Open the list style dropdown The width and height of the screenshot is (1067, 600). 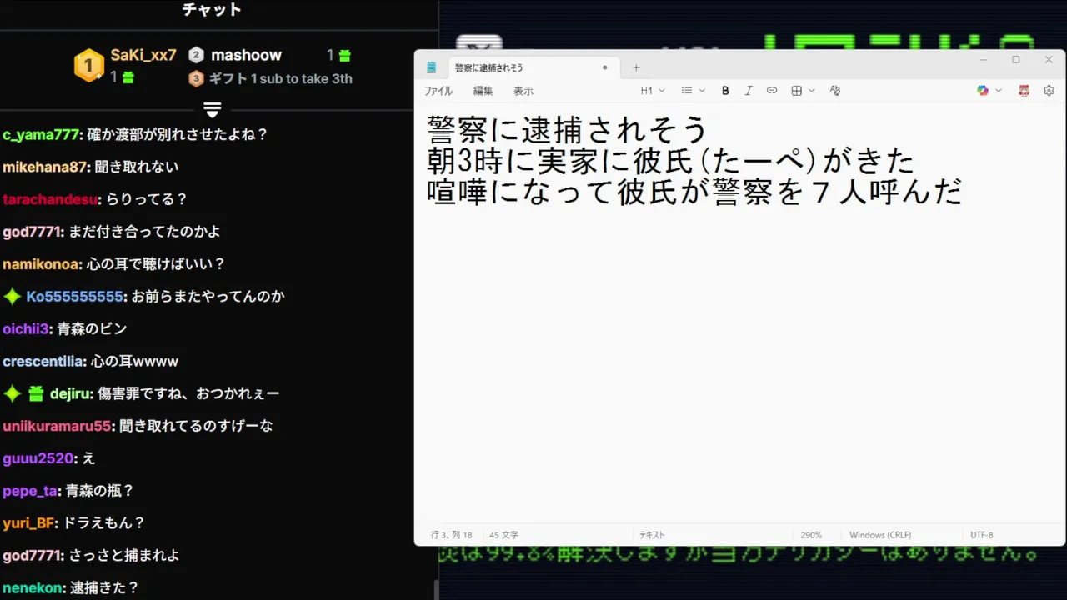693,91
